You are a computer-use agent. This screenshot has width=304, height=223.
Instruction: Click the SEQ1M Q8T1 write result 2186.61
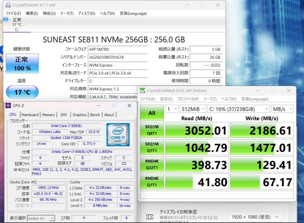pos(262,130)
